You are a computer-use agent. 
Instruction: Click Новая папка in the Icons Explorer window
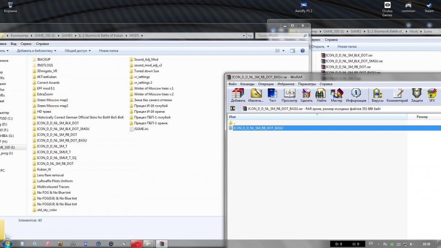(x=347, y=47)
